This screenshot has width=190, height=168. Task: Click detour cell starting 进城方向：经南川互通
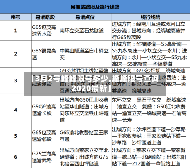(150, 30)
